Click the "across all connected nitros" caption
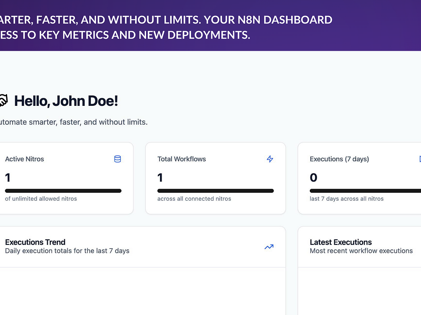The width and height of the screenshot is (421, 315). (x=194, y=199)
